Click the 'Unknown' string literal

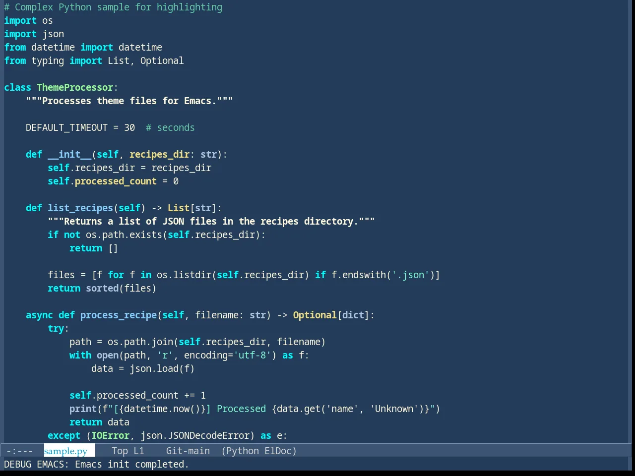(394, 409)
